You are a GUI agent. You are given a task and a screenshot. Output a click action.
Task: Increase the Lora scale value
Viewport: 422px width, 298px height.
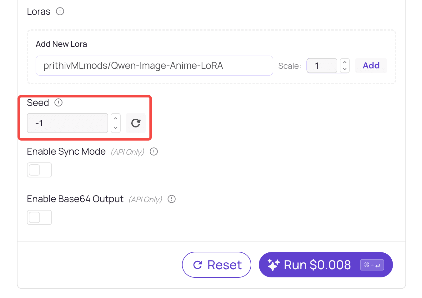coord(345,62)
